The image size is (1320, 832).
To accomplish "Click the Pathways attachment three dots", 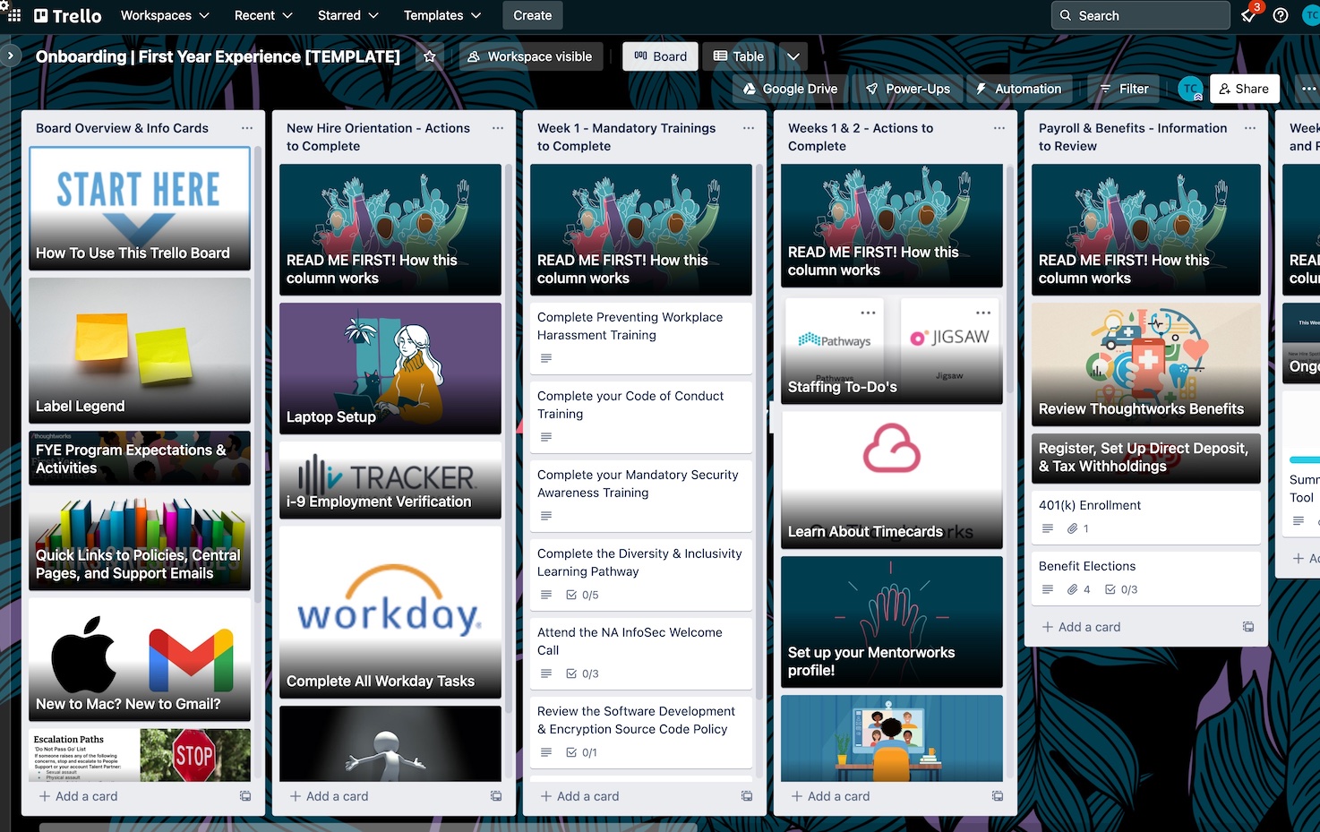I will point(868,313).
